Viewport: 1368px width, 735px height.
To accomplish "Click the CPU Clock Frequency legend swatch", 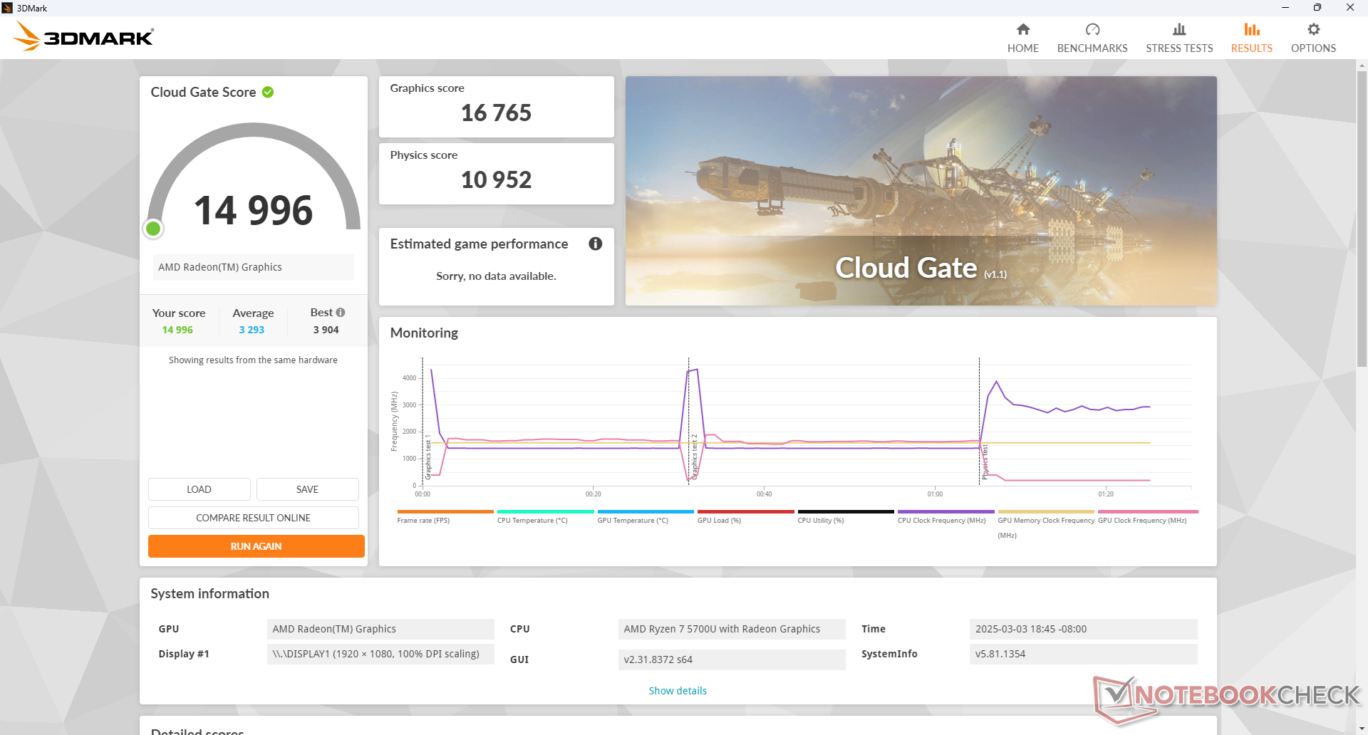I will pyautogui.click(x=945, y=511).
